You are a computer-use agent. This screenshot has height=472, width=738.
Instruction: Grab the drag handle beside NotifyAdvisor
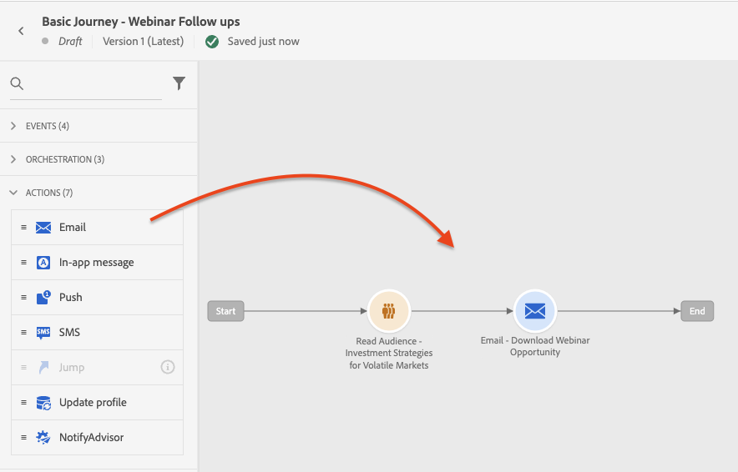click(x=23, y=437)
